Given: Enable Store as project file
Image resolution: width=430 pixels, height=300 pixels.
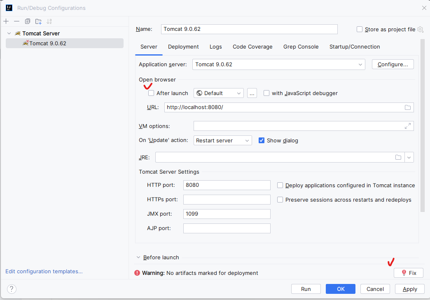Looking at the screenshot, I should pos(360,29).
